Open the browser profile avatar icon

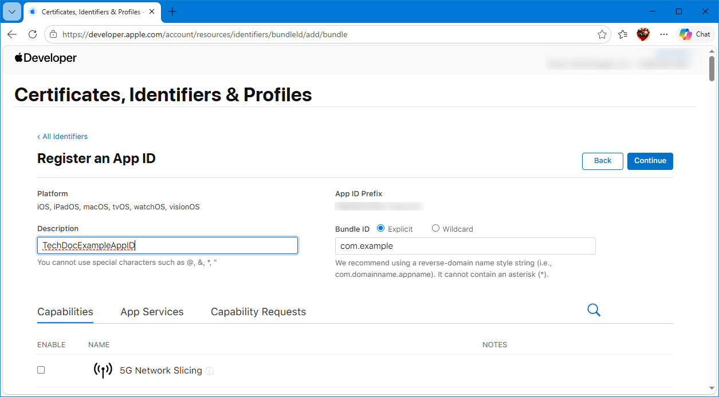(x=643, y=34)
